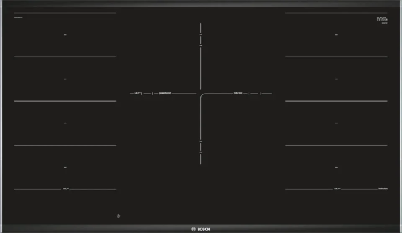402x233 pixels.
Task: Click the bottom-right 'induction' label
Action: click(383, 189)
